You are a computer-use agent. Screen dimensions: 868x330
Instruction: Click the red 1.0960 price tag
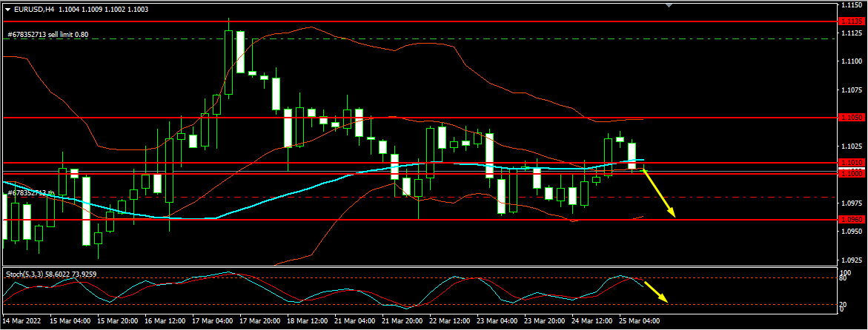click(849, 220)
